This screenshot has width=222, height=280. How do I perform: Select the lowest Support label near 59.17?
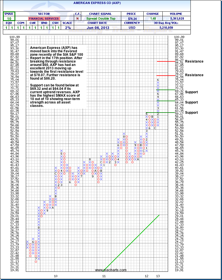191,113
